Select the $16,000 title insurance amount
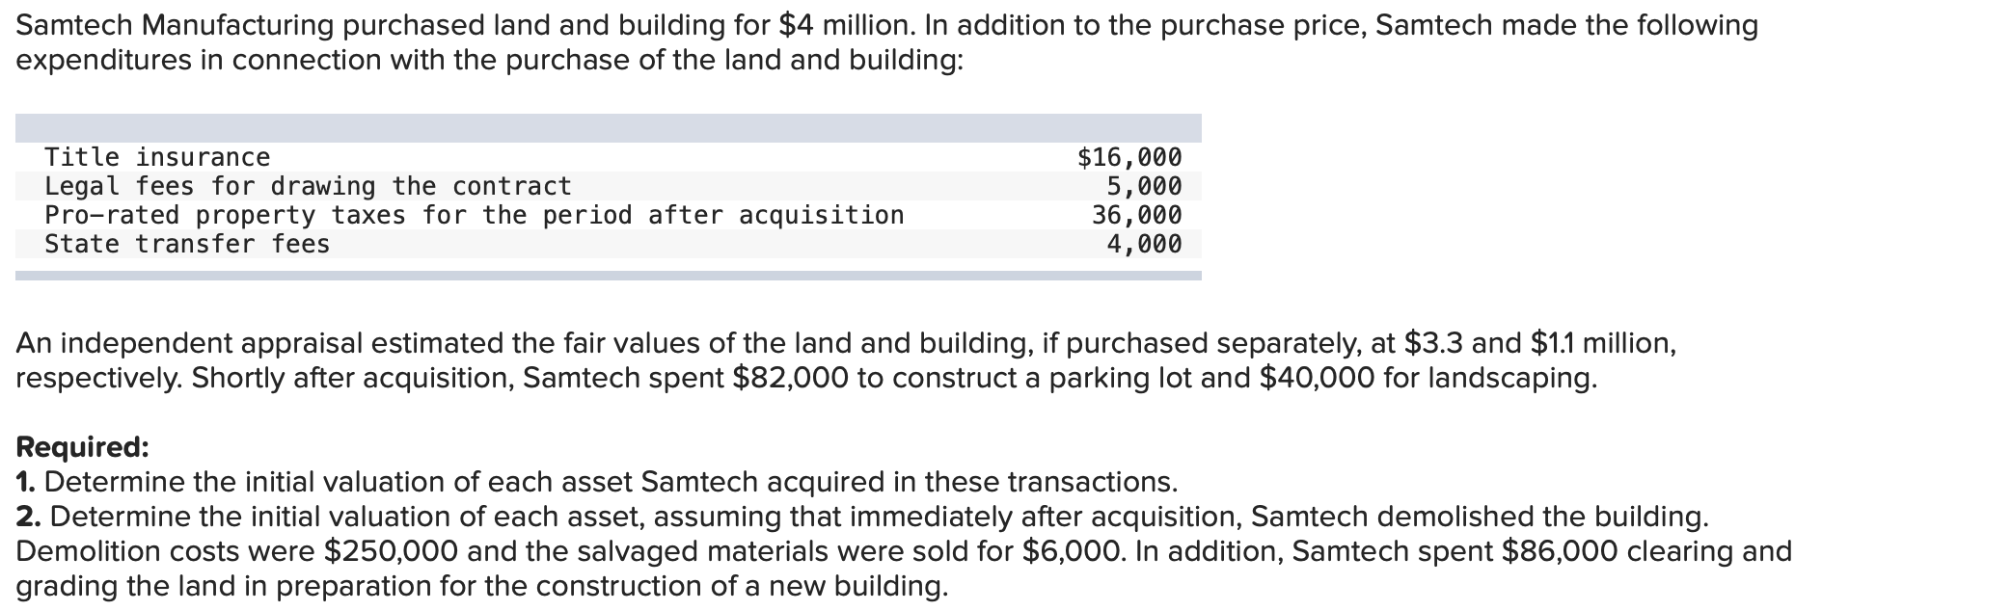 [x=1129, y=157]
